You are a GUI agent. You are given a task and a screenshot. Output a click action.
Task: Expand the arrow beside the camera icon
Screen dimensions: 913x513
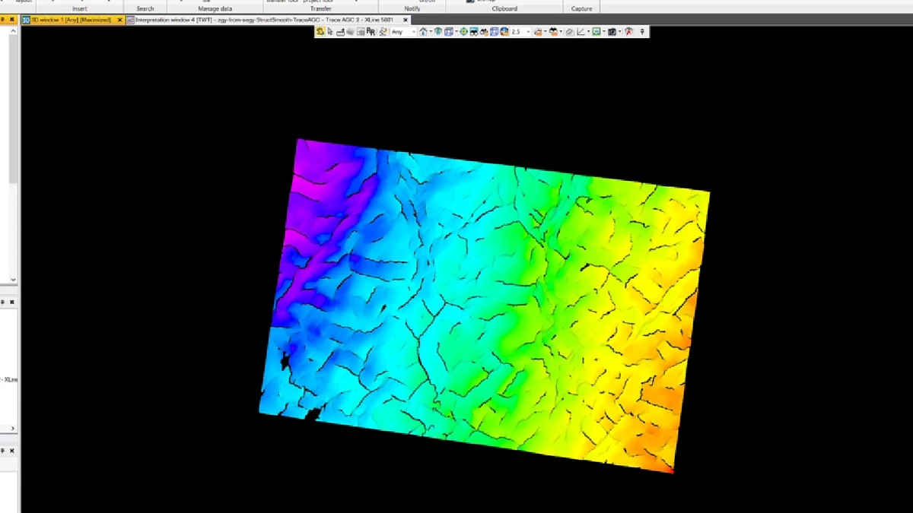[x=620, y=32]
